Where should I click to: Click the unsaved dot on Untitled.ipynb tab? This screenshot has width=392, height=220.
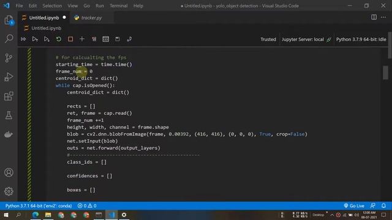(x=64, y=18)
